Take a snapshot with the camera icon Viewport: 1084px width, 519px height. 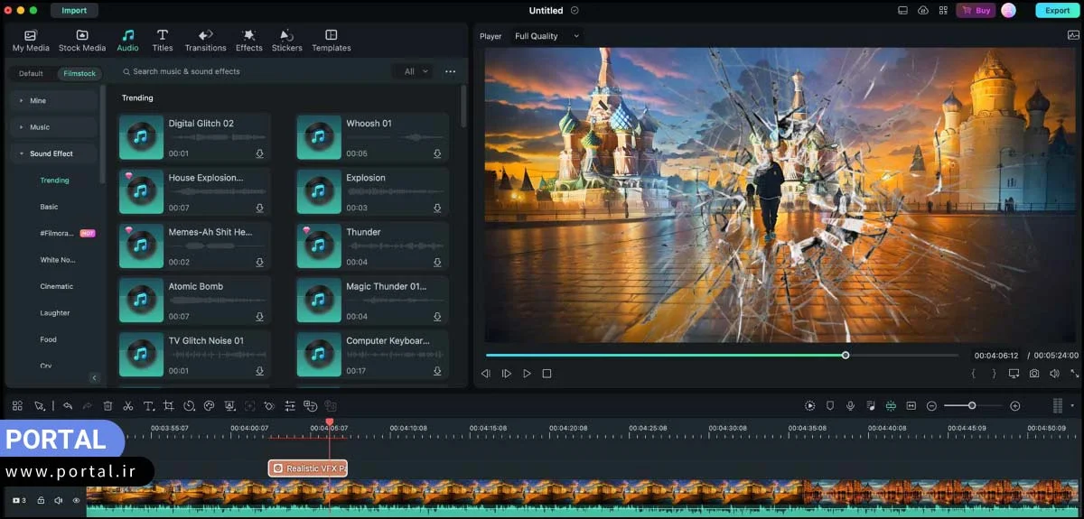click(1034, 373)
